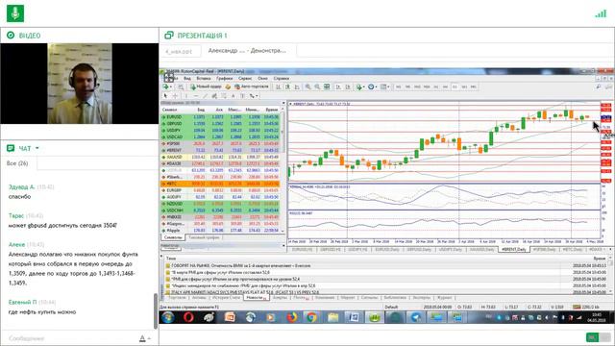
Task: Switch to the Торговля terminal tab
Action: 177,298
